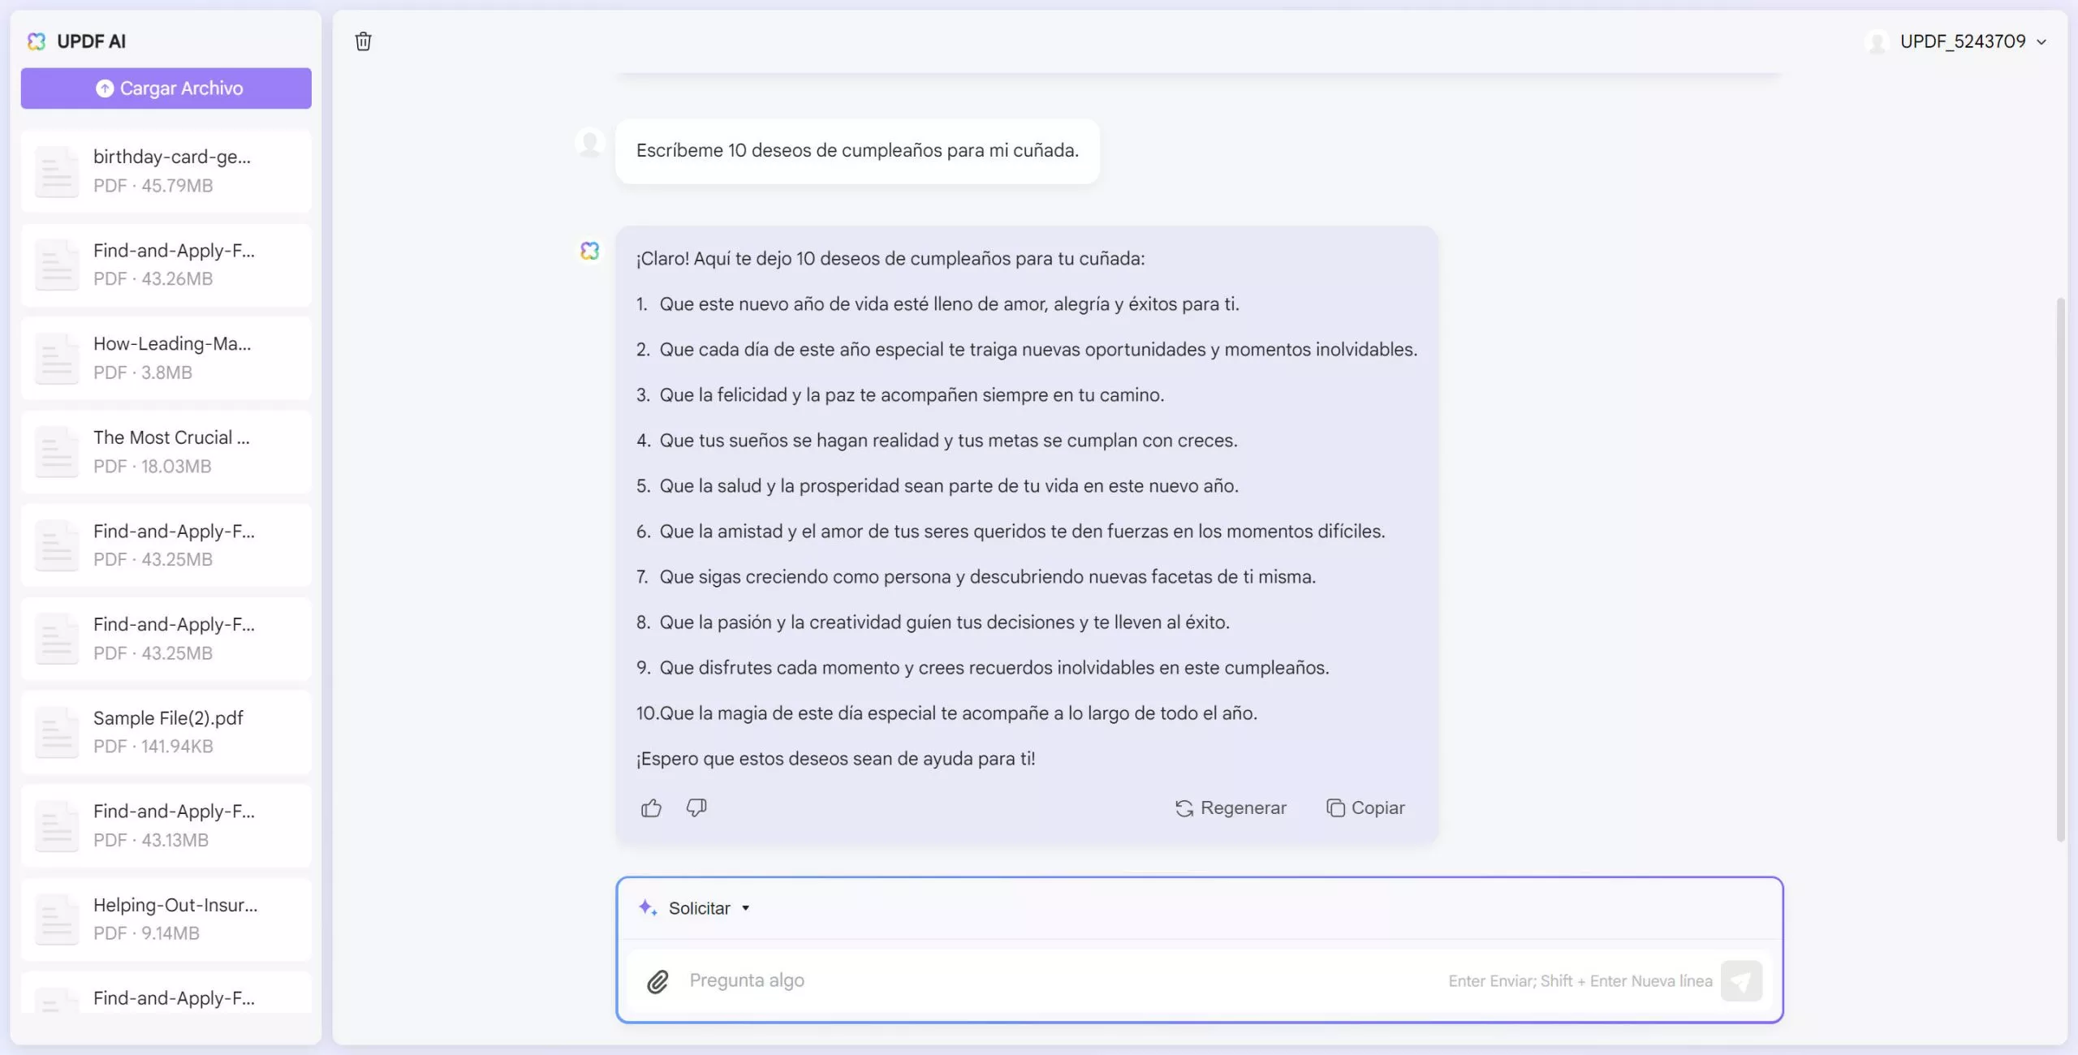Click the thumbs up icon

(651, 807)
